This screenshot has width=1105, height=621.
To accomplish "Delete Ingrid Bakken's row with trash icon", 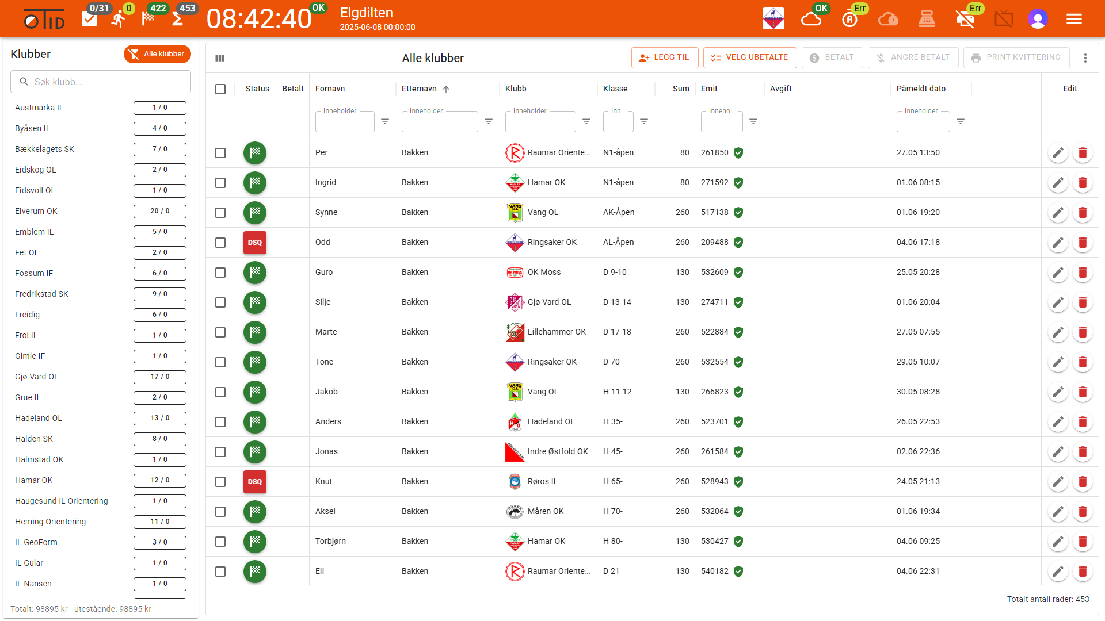I will (x=1083, y=183).
